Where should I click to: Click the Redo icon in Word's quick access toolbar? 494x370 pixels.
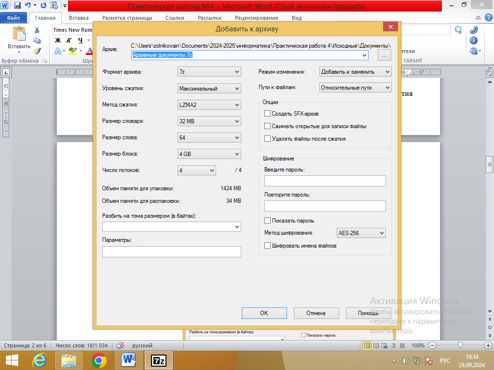point(43,5)
